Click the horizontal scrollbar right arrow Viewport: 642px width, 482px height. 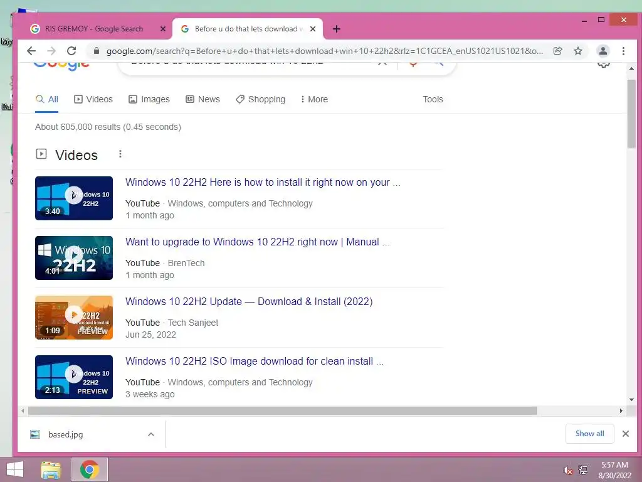[621, 410]
